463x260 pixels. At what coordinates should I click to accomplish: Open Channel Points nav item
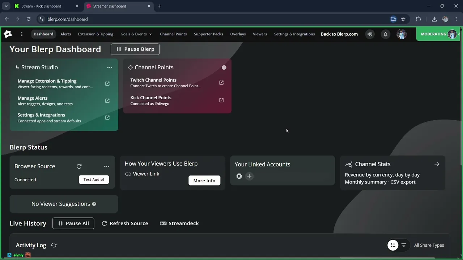[x=173, y=34]
